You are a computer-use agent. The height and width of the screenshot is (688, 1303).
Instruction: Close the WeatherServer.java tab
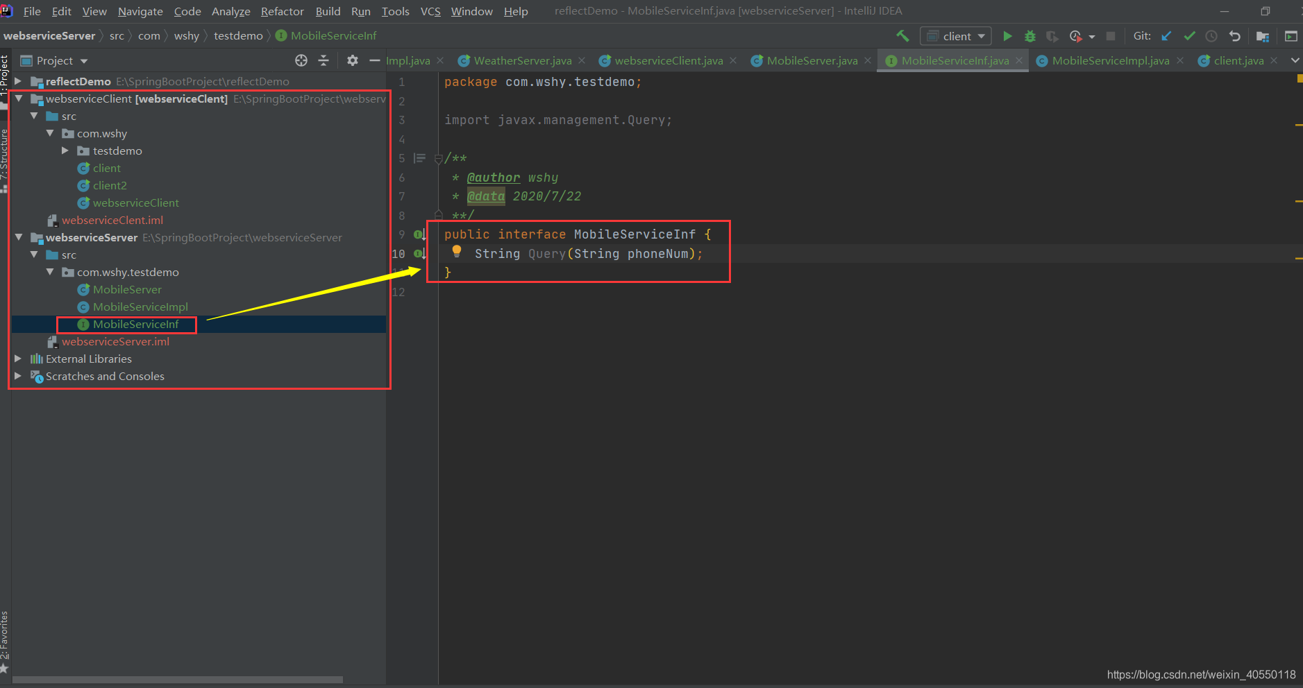(582, 60)
